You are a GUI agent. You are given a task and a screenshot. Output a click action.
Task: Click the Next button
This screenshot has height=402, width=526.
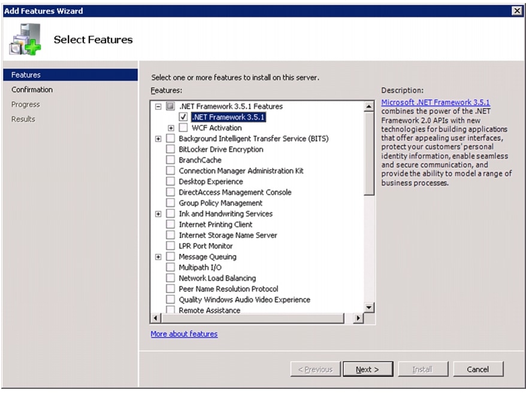point(368,369)
